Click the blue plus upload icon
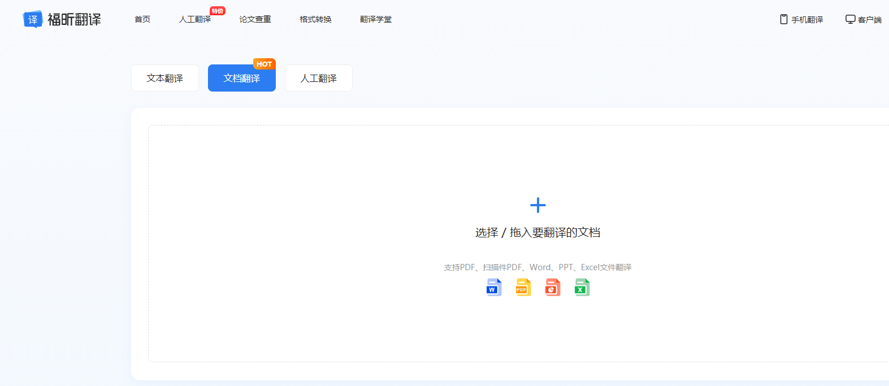The height and width of the screenshot is (386, 889). (537, 205)
